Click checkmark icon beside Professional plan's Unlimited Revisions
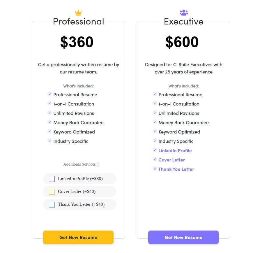Screen dimensions: 260x253 (50, 113)
